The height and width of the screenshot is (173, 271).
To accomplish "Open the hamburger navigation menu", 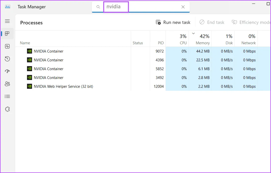I will click(x=7, y=21).
